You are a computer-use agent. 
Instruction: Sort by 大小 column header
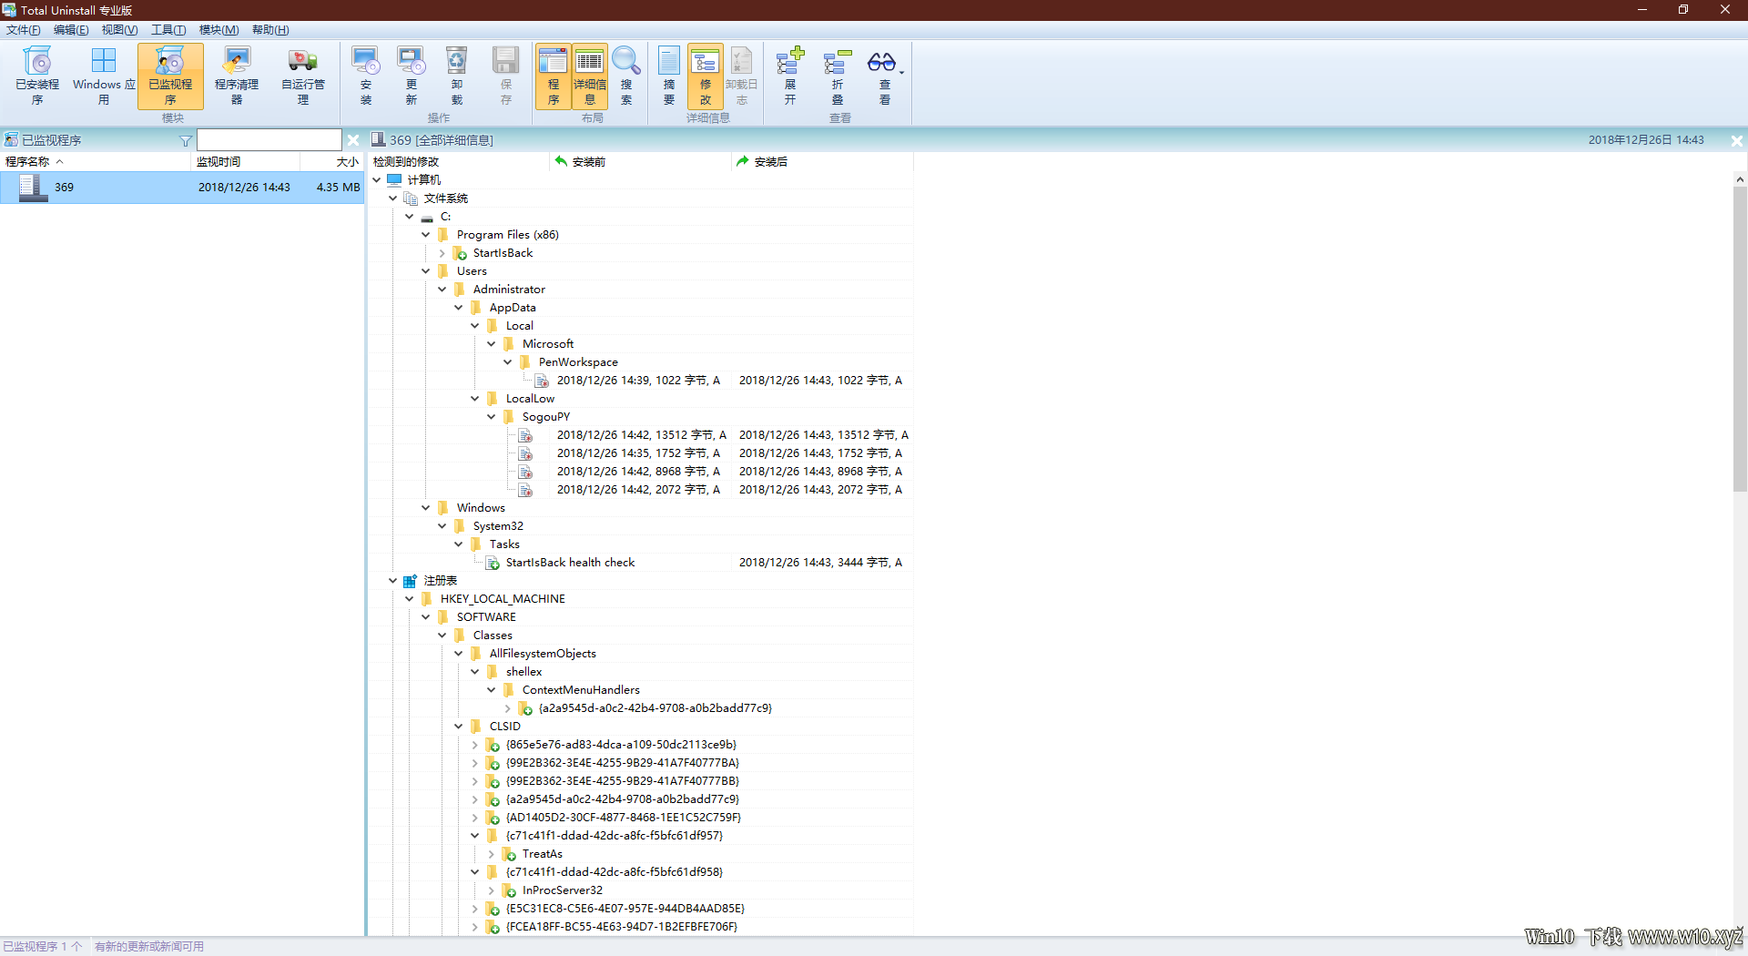click(332, 161)
